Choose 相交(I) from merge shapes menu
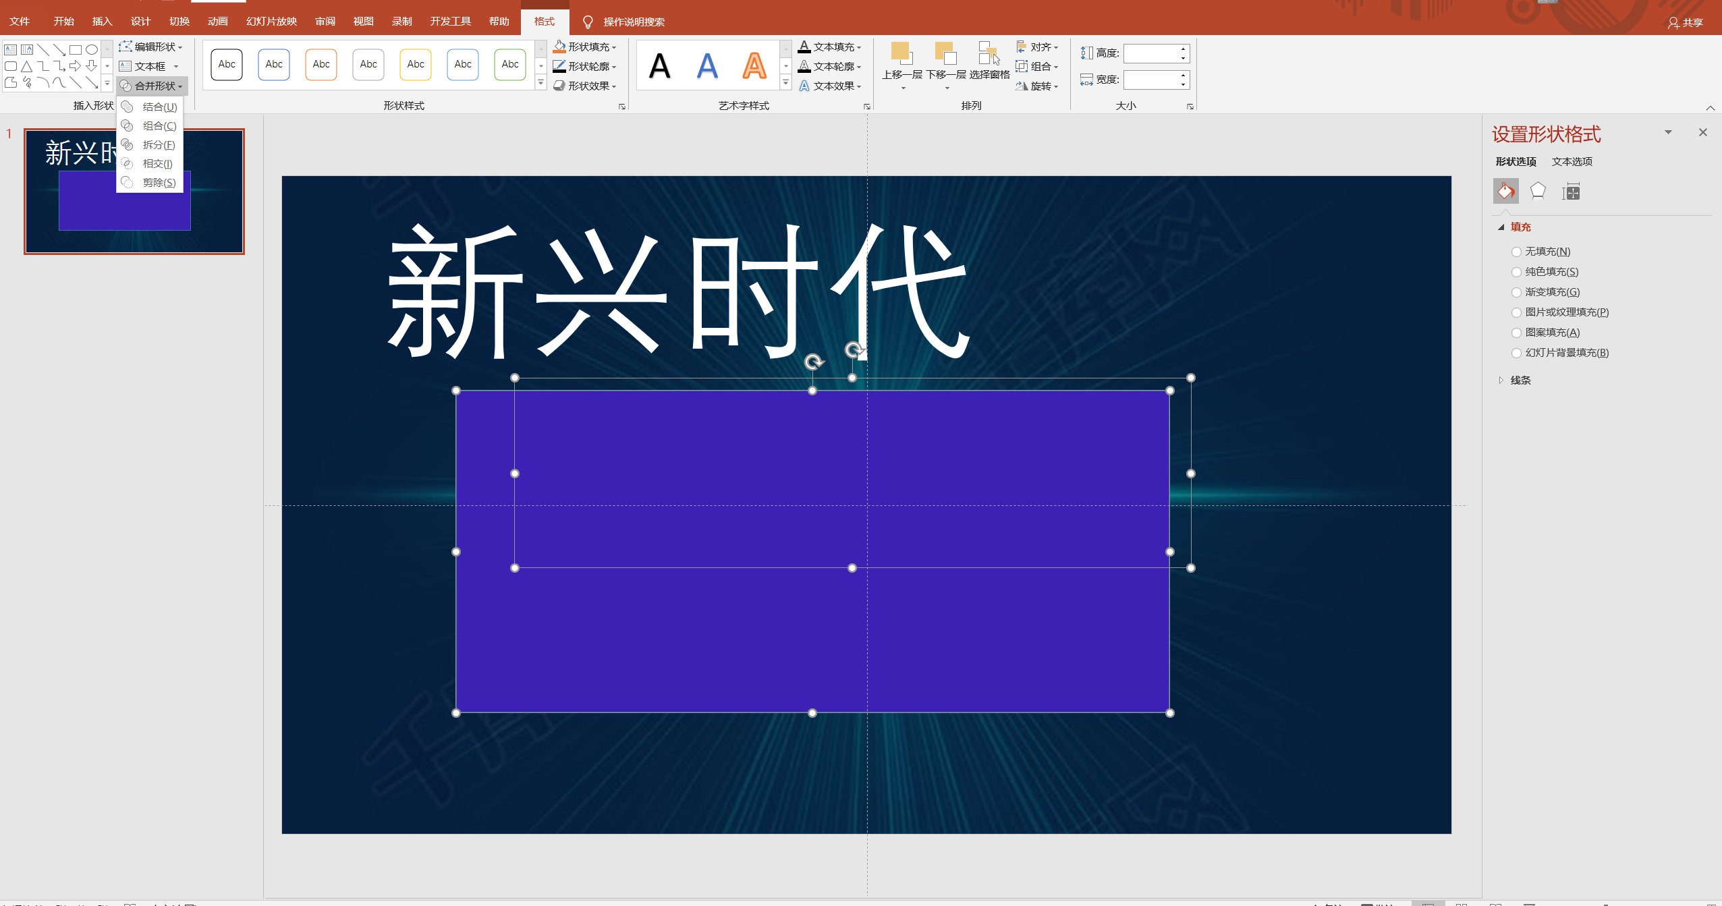Screen dimensions: 1722x906 [150, 163]
